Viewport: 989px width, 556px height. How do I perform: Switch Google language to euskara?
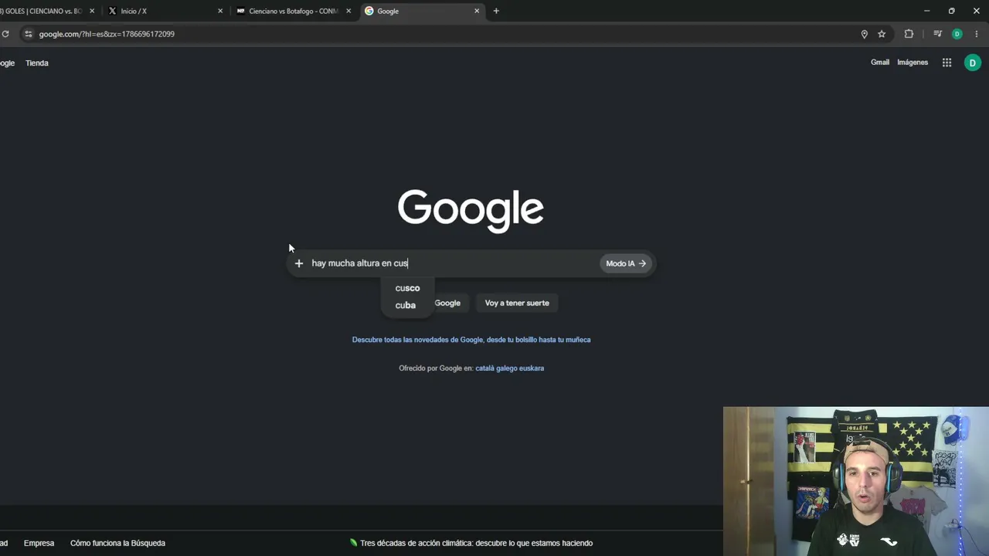click(x=532, y=368)
